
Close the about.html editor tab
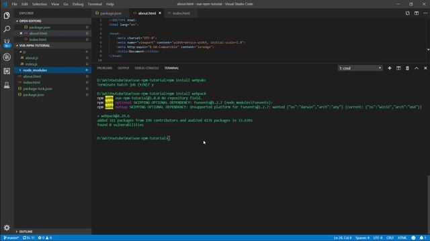coord(160,13)
